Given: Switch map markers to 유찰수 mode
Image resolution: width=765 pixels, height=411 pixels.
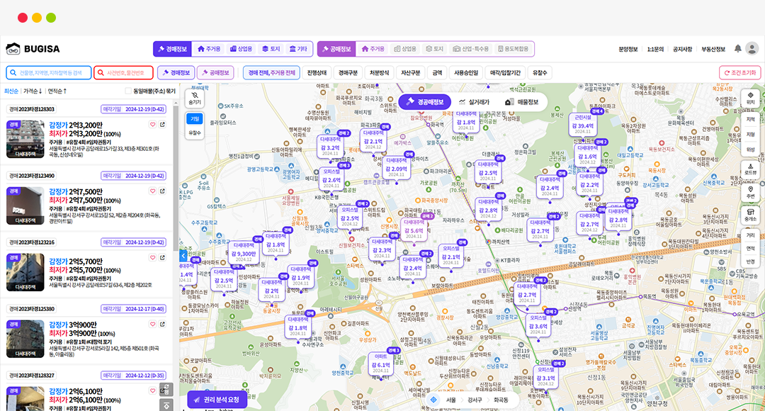Looking at the screenshot, I should (195, 133).
